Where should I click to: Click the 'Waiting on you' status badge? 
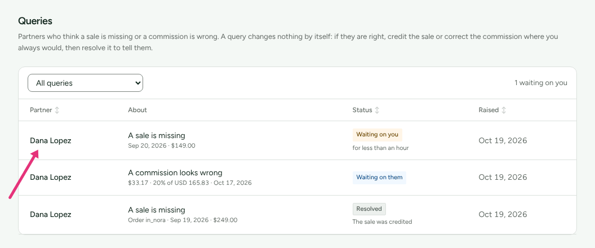[x=377, y=135]
